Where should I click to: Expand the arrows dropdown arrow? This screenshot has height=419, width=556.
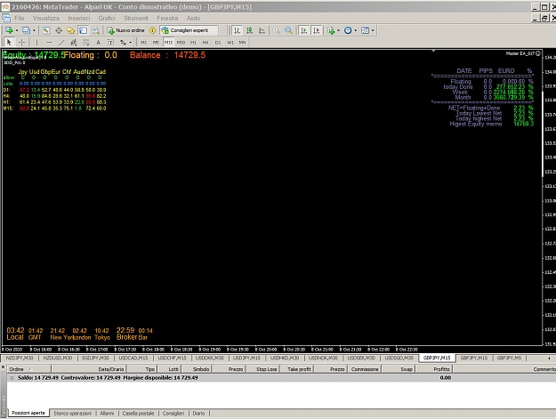coord(131,43)
